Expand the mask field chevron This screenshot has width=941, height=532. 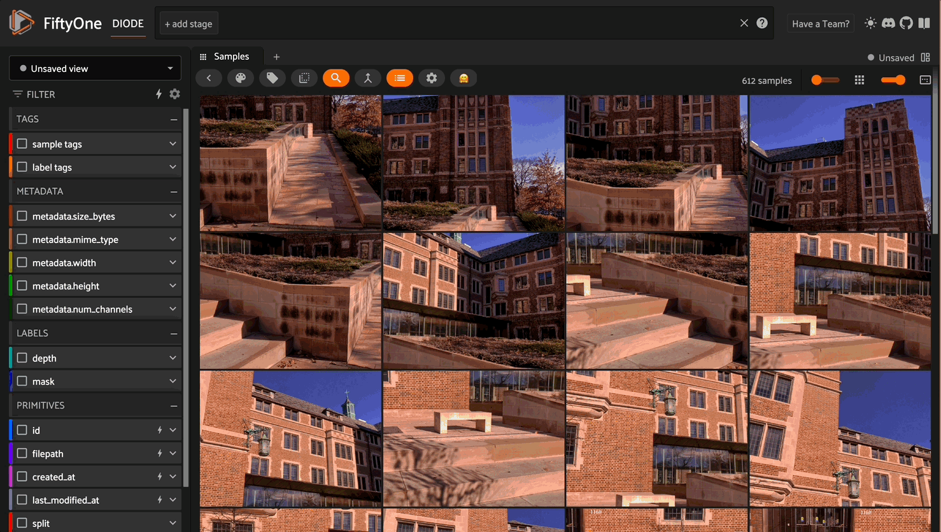tap(173, 381)
